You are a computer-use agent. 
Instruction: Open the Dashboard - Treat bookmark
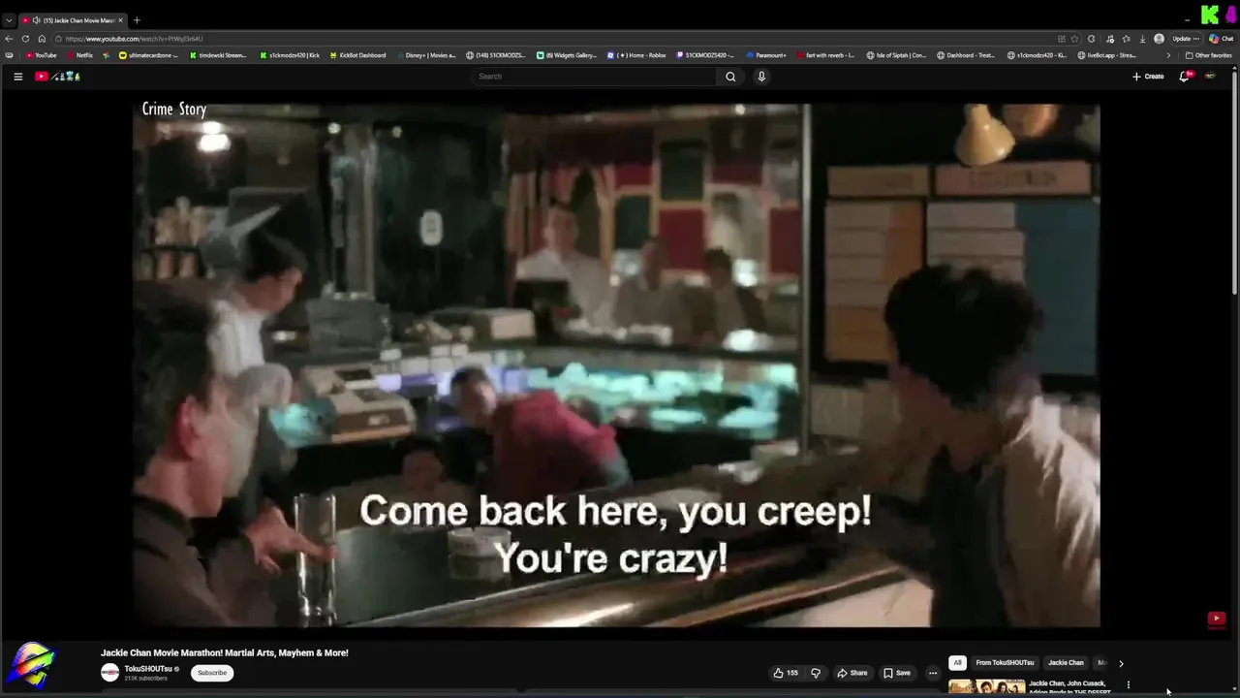pyautogui.click(x=967, y=55)
